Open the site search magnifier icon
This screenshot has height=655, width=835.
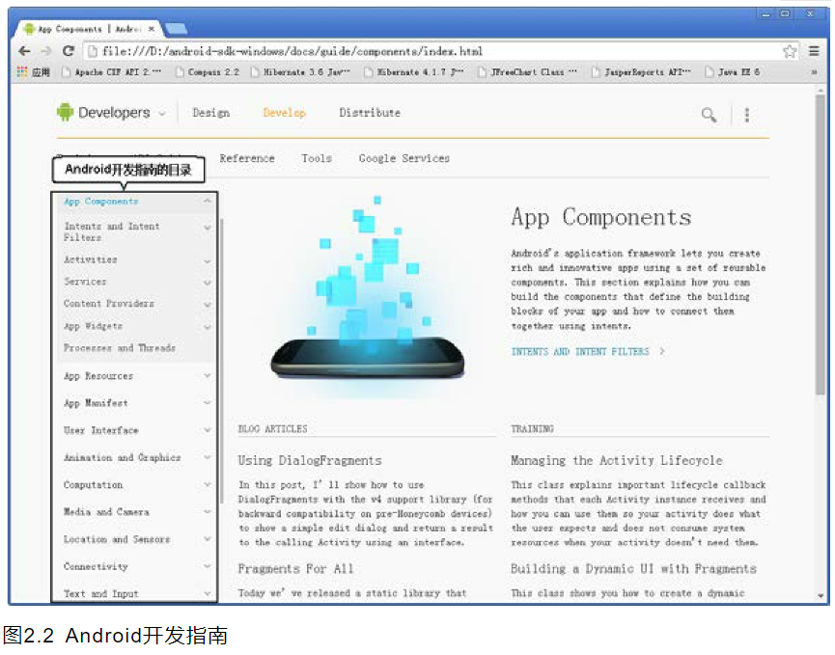click(x=709, y=115)
